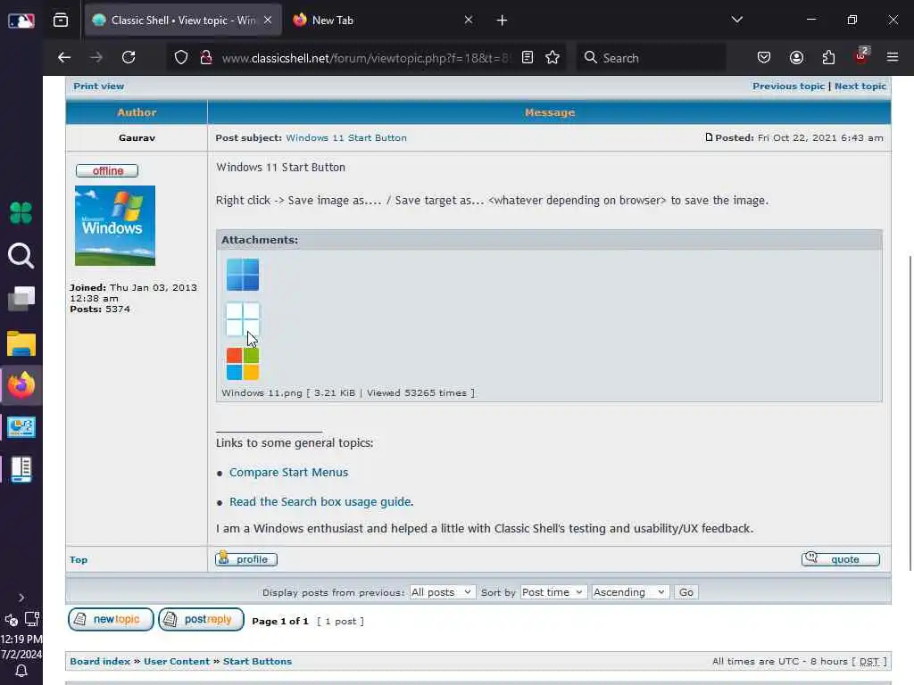Viewport: 914px width, 685px height.
Task: Open uBlock Origin extension icon
Action: [861, 56]
